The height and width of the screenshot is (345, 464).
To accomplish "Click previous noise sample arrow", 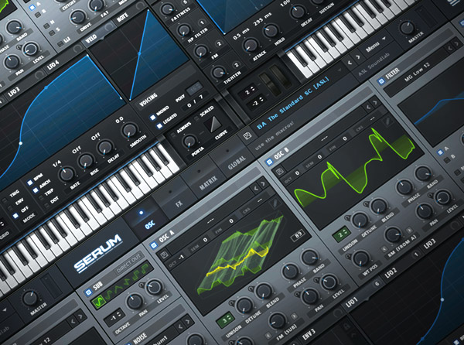I will pos(180,326).
